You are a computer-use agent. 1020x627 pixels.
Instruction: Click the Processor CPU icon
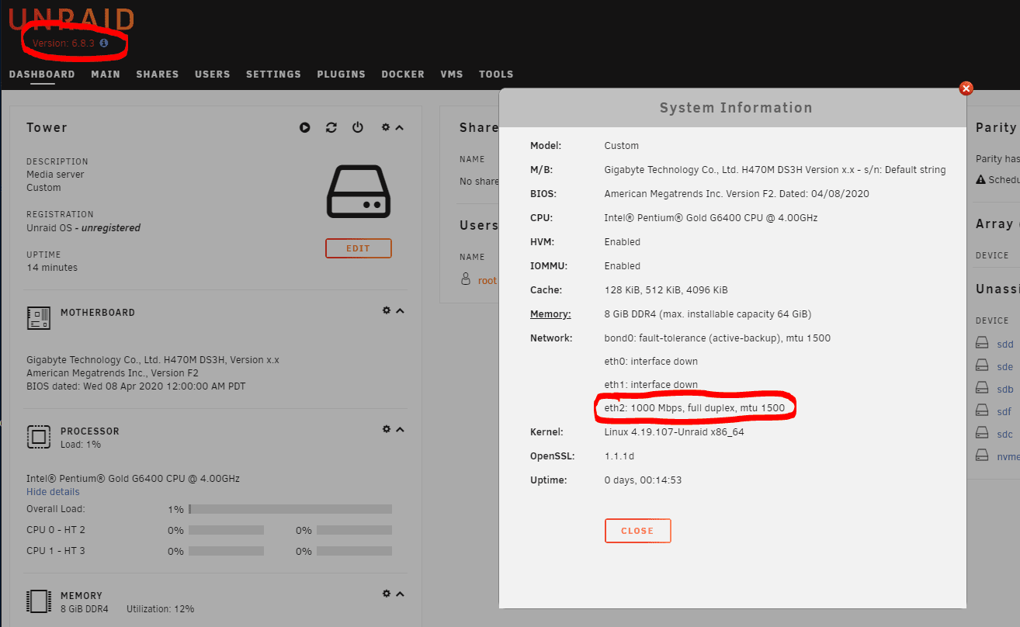39,437
